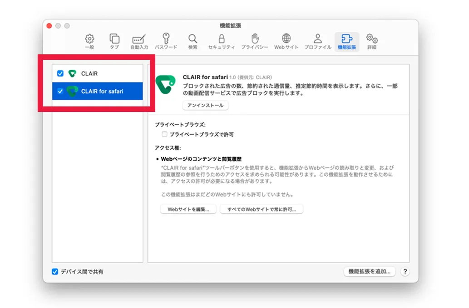
Task: Click the アクセス権: label
Action: click(168, 148)
